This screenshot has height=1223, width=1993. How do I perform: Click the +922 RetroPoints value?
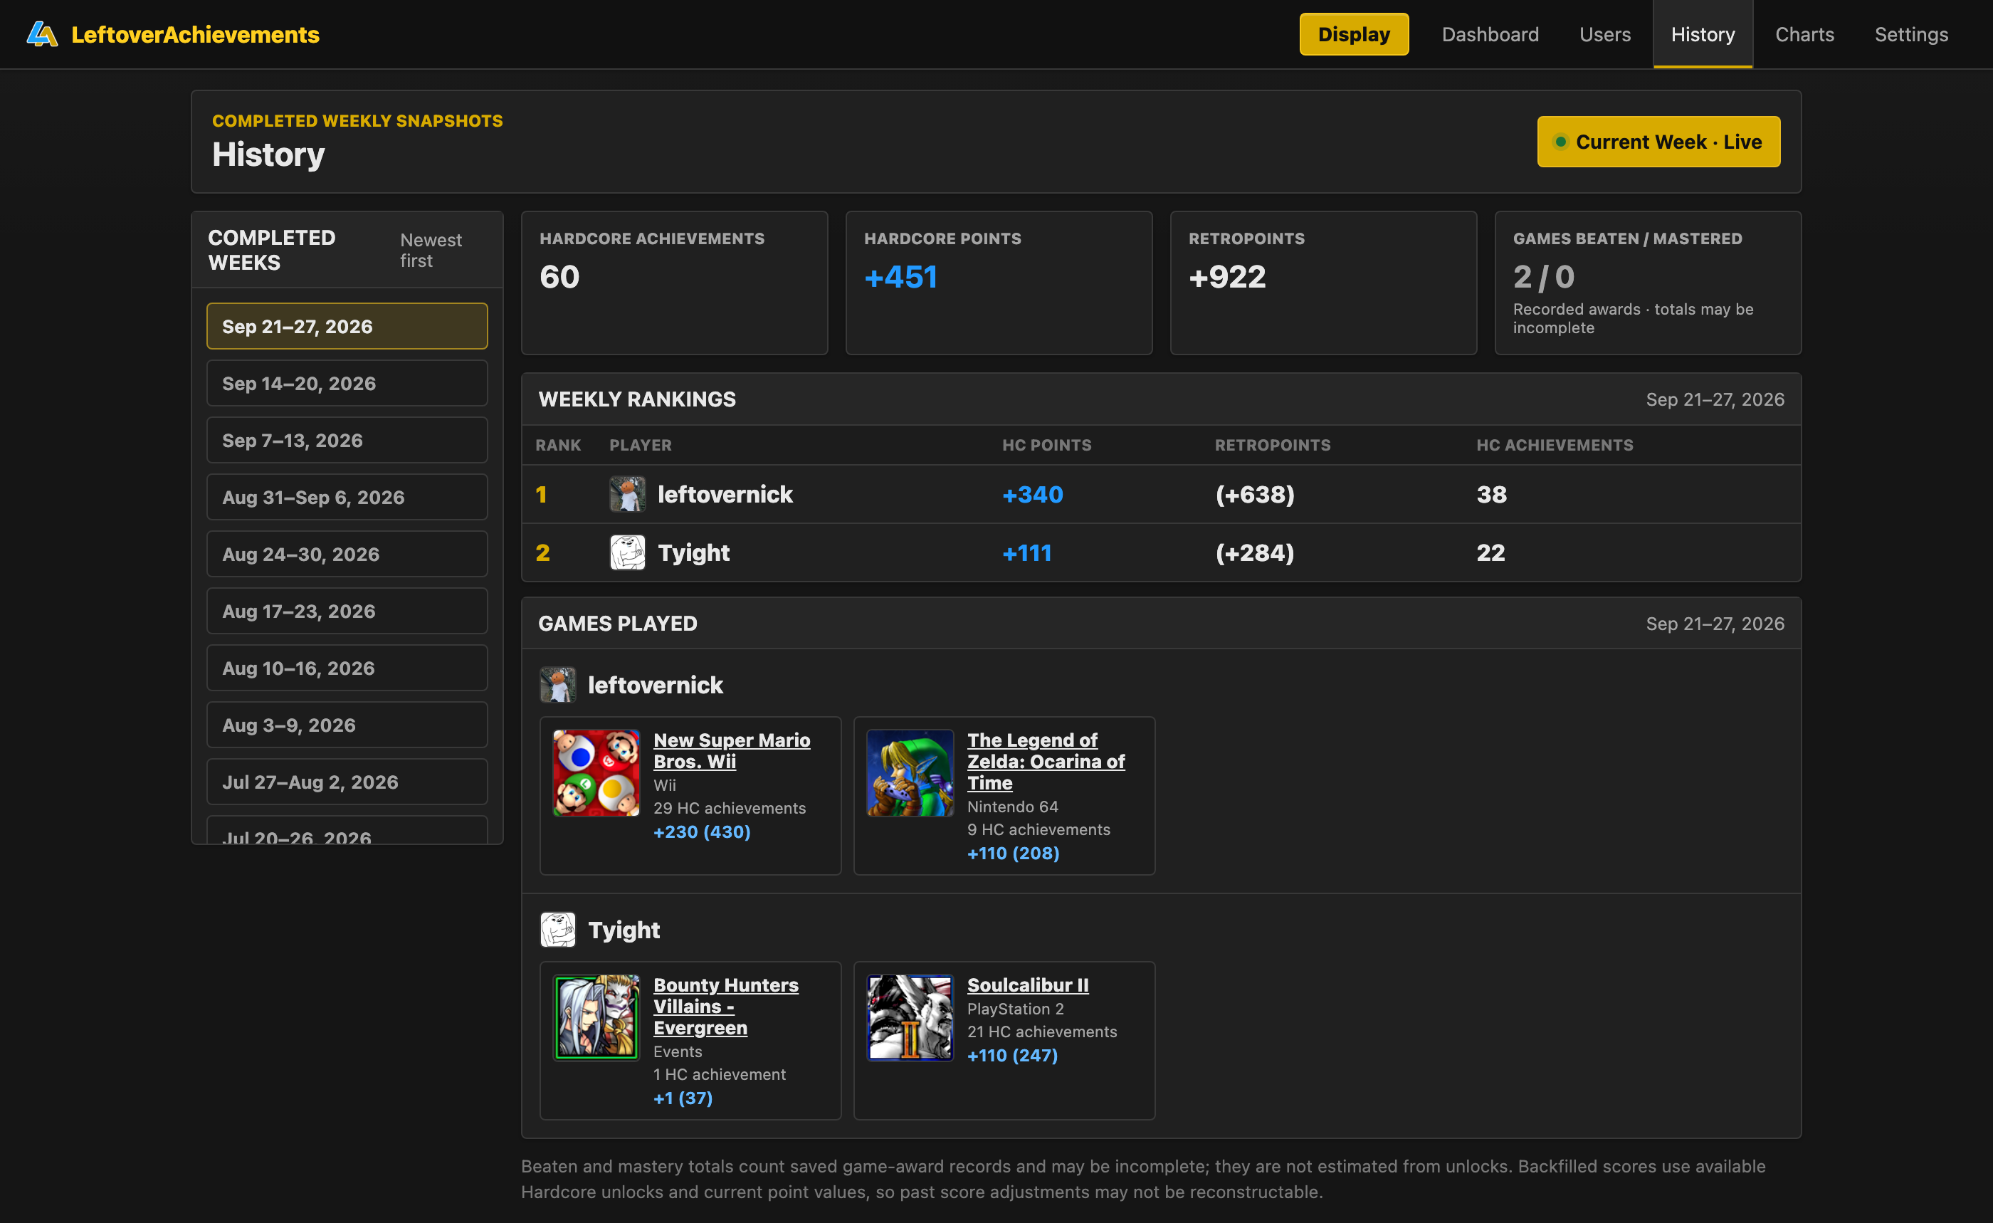coord(1227,277)
